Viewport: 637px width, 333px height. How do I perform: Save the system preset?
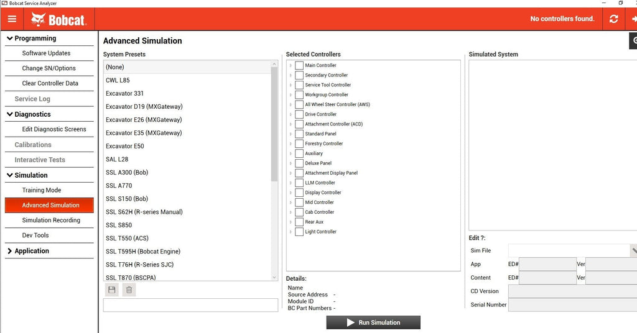(112, 290)
